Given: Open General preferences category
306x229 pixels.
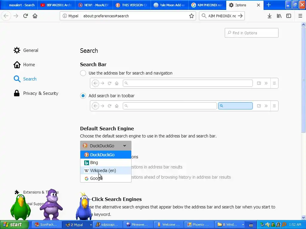Looking at the screenshot, I should pyautogui.click(x=26, y=50).
